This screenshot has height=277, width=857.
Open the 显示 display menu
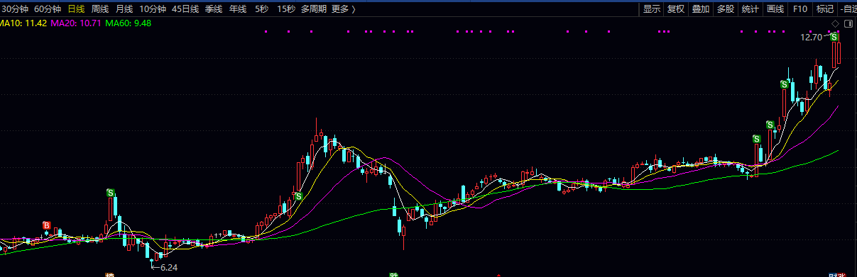tap(652, 9)
